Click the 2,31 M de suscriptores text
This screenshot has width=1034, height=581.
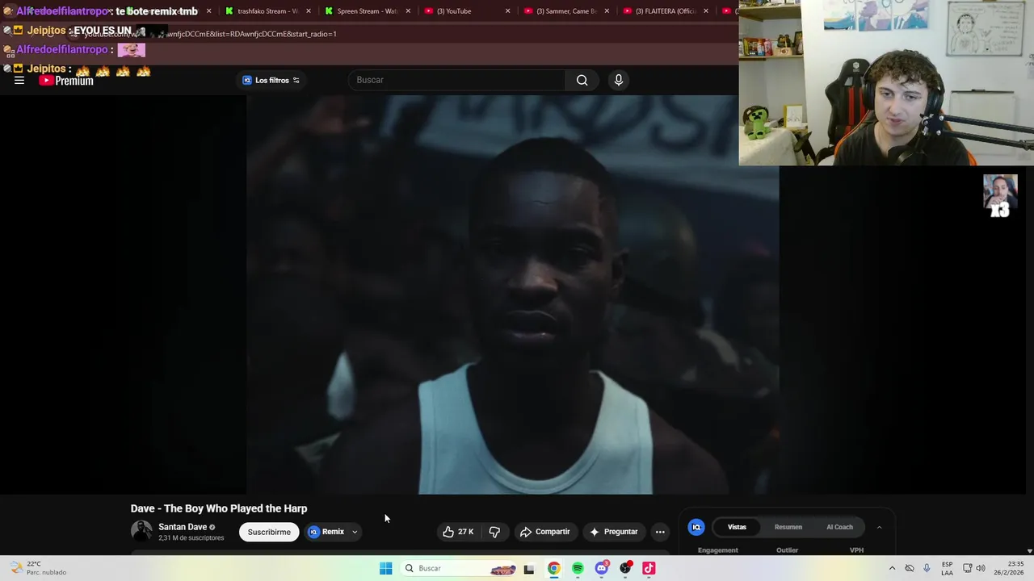pyautogui.click(x=191, y=538)
